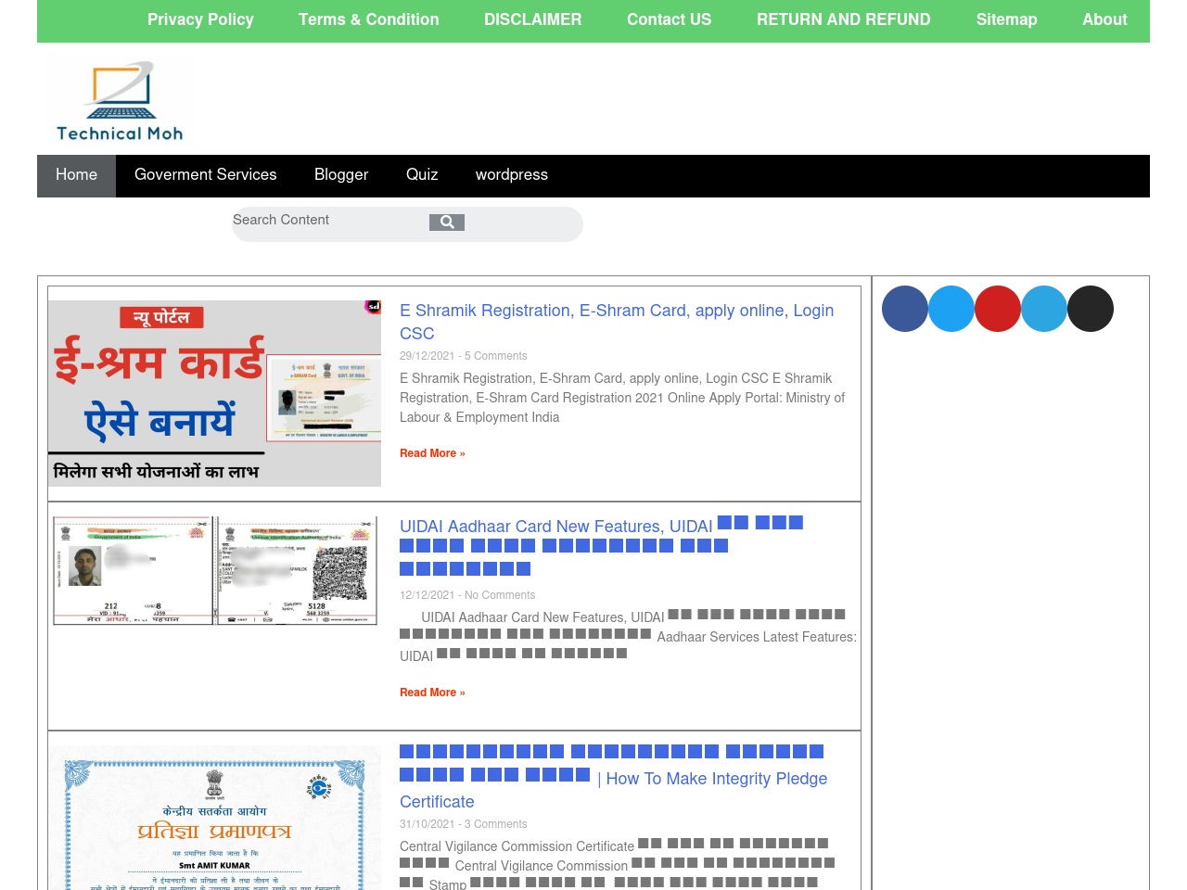The height and width of the screenshot is (890, 1187).
Task: Click the dark blue social share circle
Action: (905, 309)
